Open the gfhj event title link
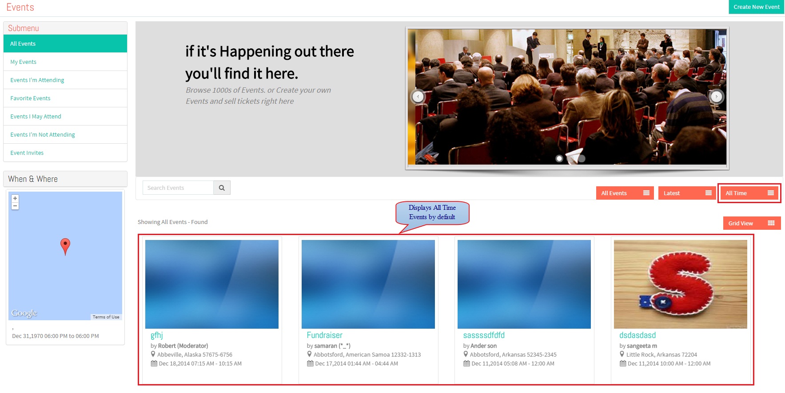This screenshot has height=393, width=785. (x=157, y=335)
